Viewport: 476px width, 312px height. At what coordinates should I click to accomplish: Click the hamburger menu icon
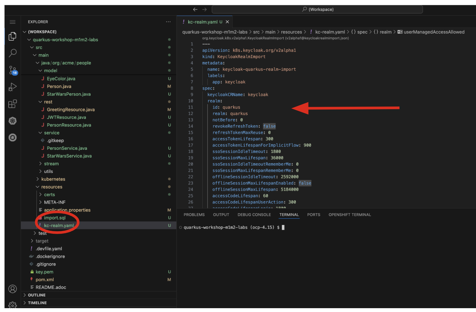(x=13, y=22)
